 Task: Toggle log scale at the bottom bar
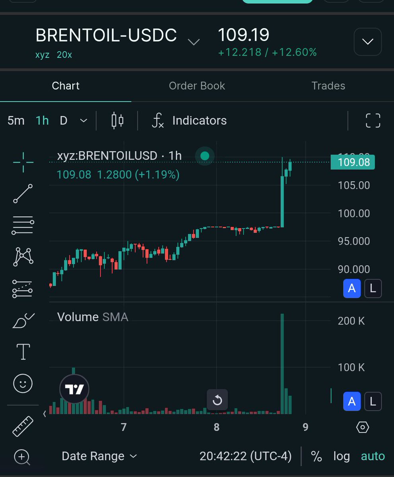[x=342, y=456]
